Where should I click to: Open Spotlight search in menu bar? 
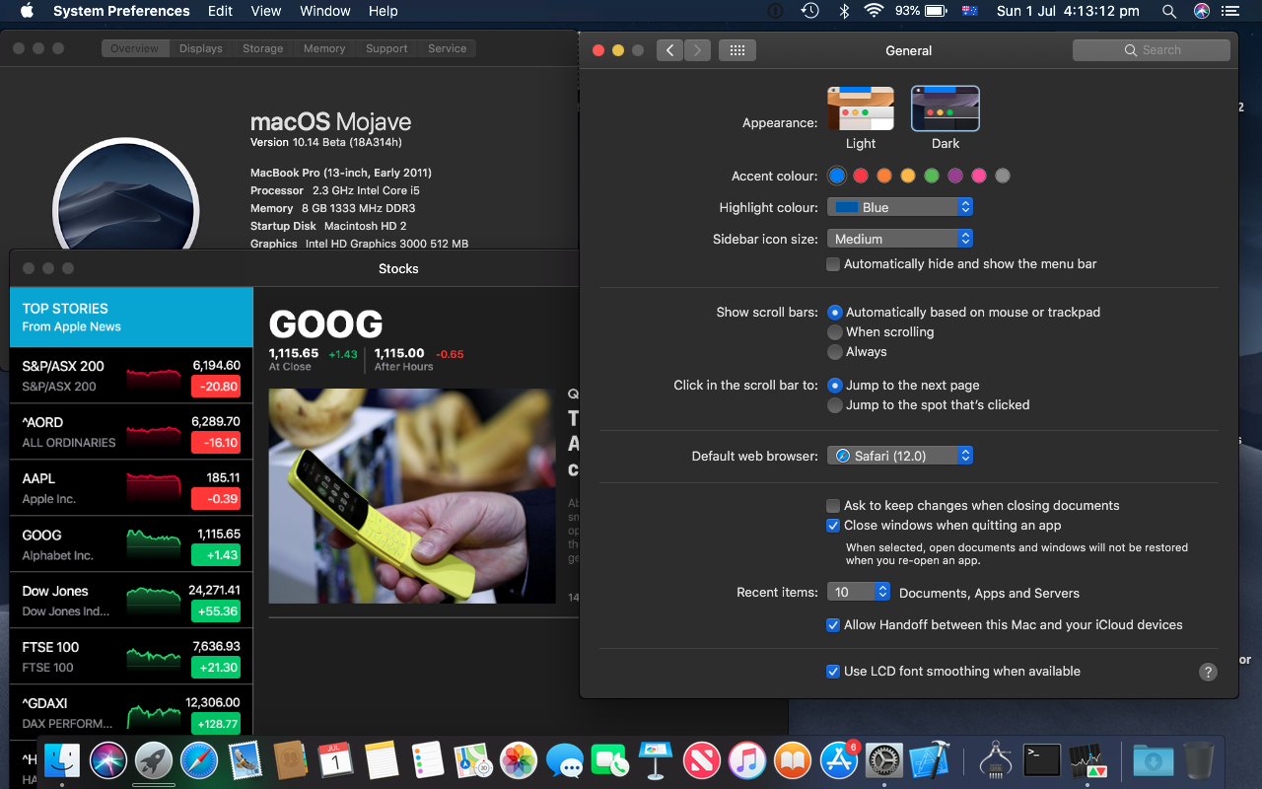[x=1169, y=11]
